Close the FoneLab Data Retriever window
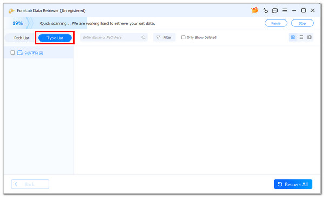Screen dimensions: 324x197 (313, 11)
